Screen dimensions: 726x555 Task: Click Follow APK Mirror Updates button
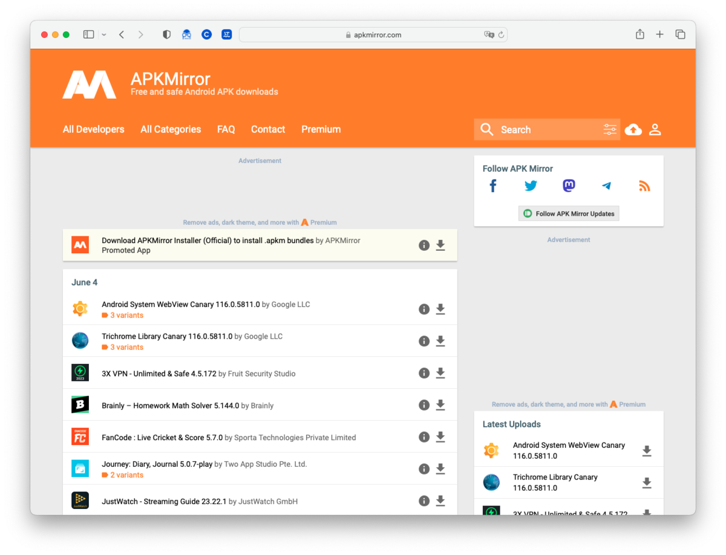tap(569, 213)
